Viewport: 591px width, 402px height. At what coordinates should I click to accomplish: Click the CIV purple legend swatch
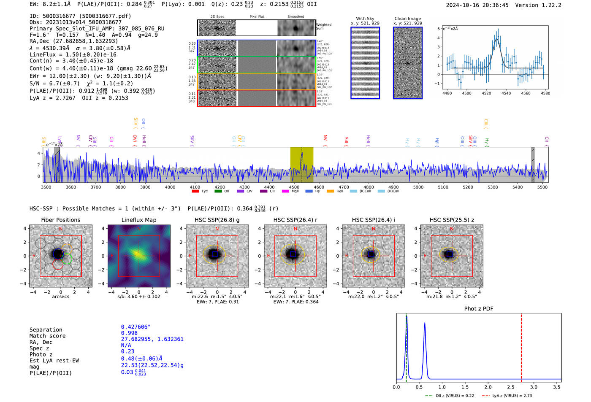click(241, 192)
